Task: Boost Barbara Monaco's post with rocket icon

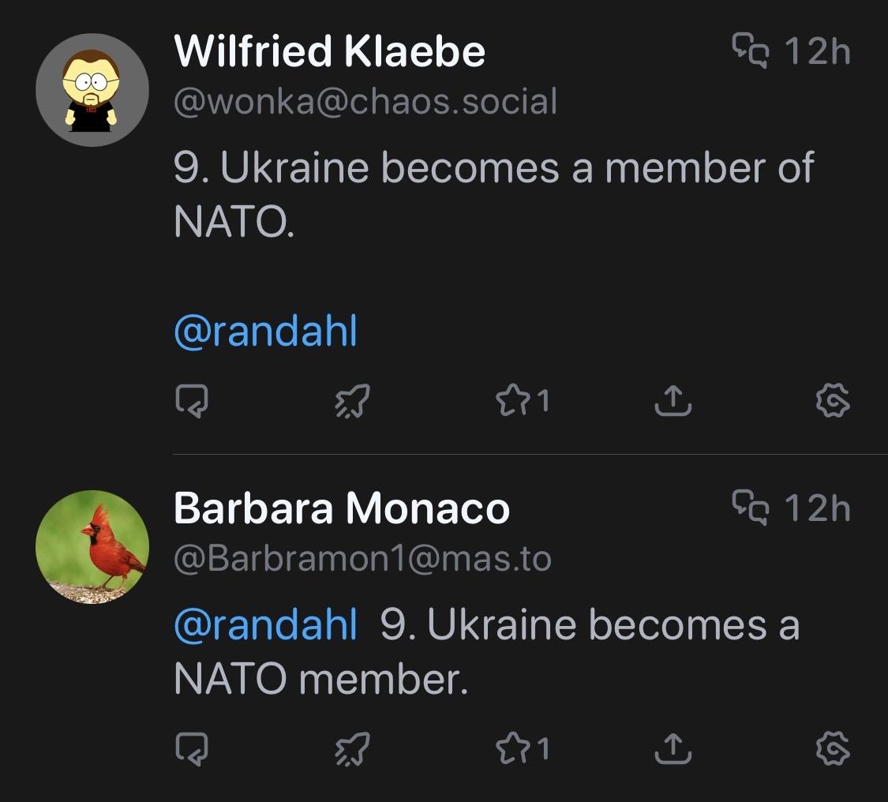Action: pyautogui.click(x=352, y=749)
